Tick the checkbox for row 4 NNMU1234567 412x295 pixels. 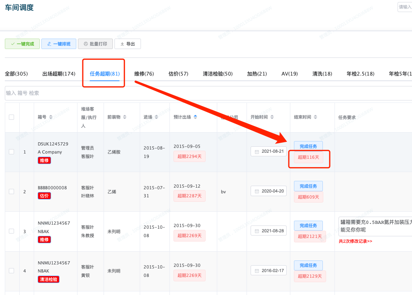(12, 270)
